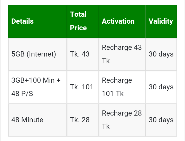185x141 pixels.
Task: Click the 'Recharge 28' activation text
Action: click(x=122, y=113)
